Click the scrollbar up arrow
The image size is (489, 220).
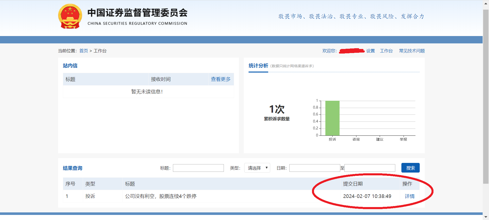click(x=486, y=3)
